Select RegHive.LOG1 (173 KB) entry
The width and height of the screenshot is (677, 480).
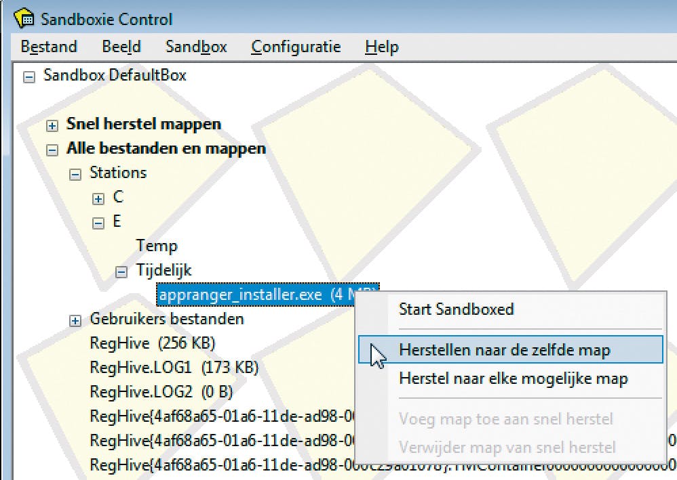point(174,368)
